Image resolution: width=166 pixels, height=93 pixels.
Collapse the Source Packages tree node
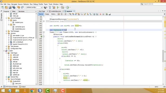tap(6, 18)
